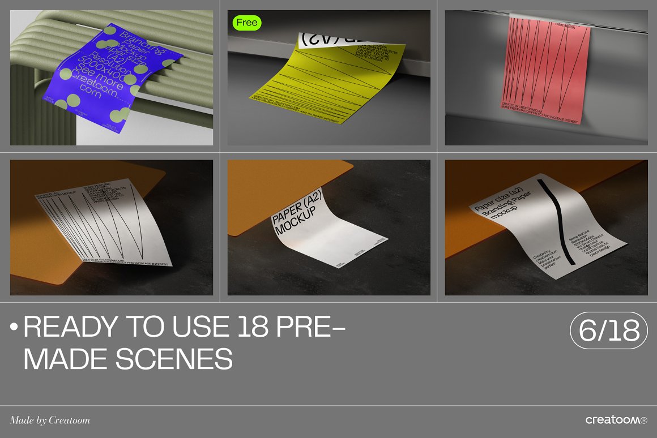Image resolution: width=657 pixels, height=438 pixels.
Task: Open the yellow paper mockup thumbnail
Action: (x=329, y=78)
